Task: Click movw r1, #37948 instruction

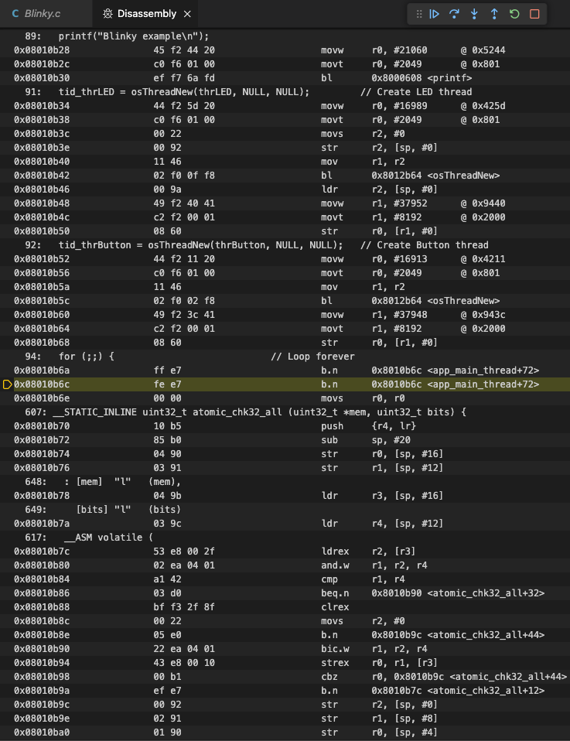Action: tap(285, 315)
